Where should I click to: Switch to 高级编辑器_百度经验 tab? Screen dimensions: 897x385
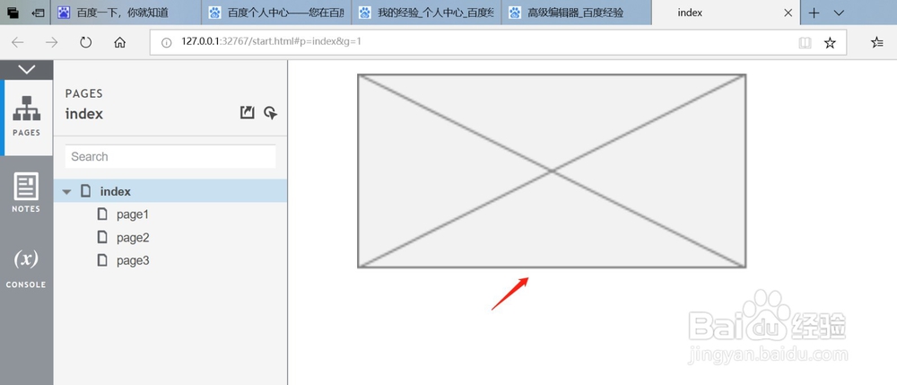pyautogui.click(x=576, y=13)
